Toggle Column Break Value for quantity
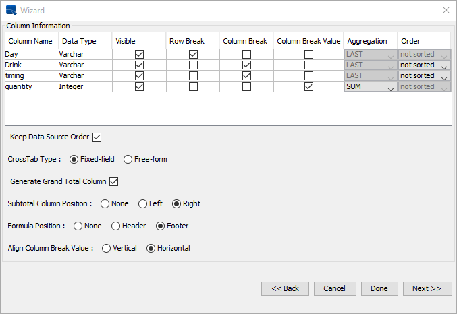Image resolution: width=457 pixels, height=314 pixels. click(308, 87)
